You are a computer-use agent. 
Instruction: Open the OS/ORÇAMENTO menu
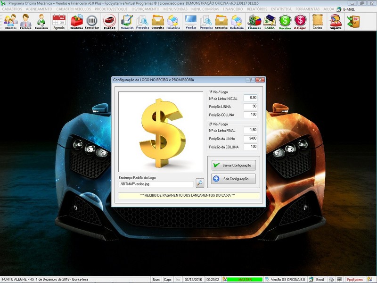pos(146,9)
